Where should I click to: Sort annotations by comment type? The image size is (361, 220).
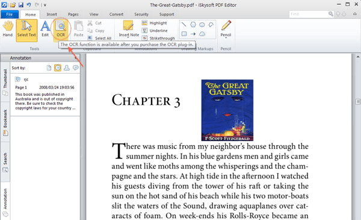click(76, 68)
